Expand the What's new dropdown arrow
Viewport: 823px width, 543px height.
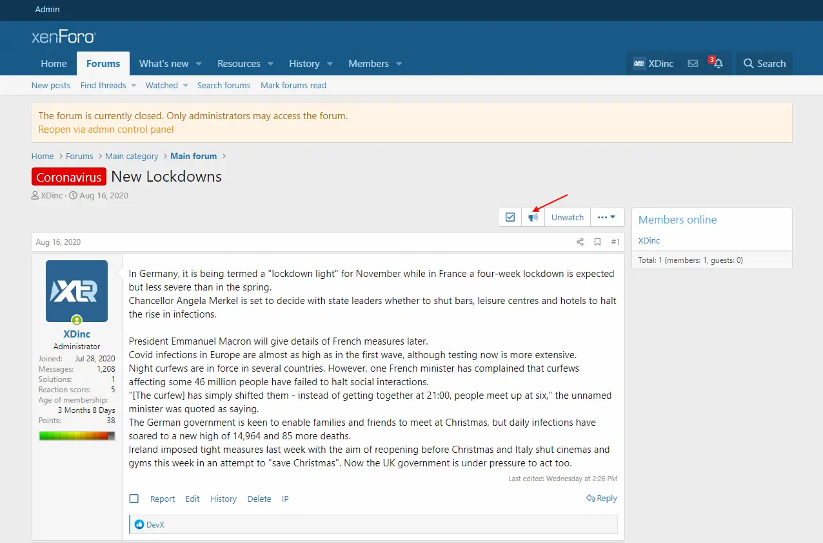click(199, 64)
